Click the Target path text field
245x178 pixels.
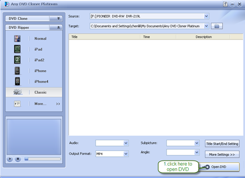coord(147,26)
